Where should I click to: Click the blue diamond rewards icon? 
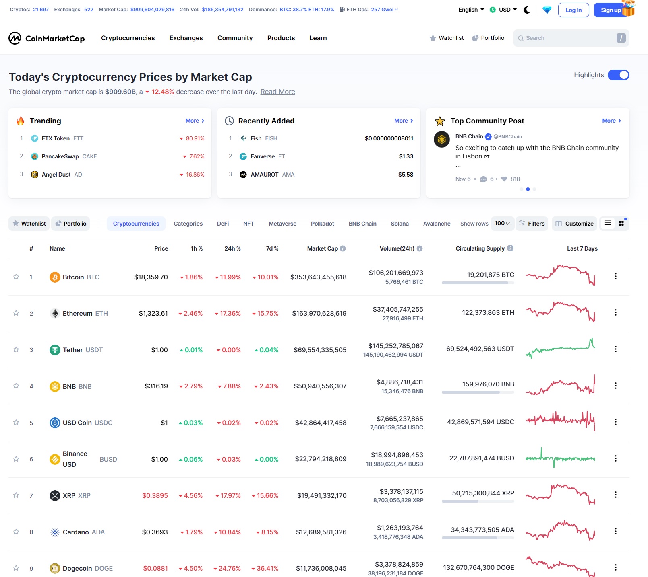point(547,10)
